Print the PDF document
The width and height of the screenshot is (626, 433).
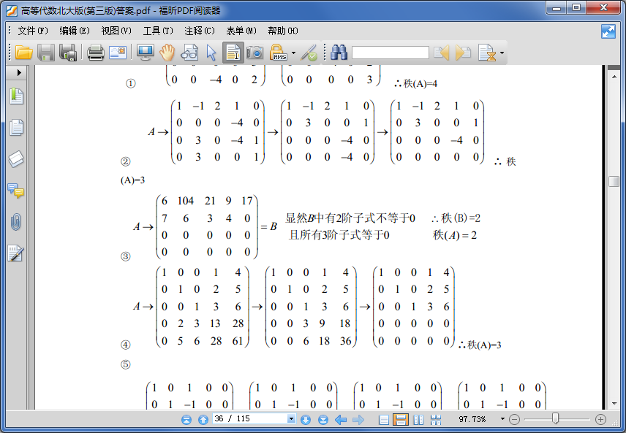pyautogui.click(x=96, y=53)
